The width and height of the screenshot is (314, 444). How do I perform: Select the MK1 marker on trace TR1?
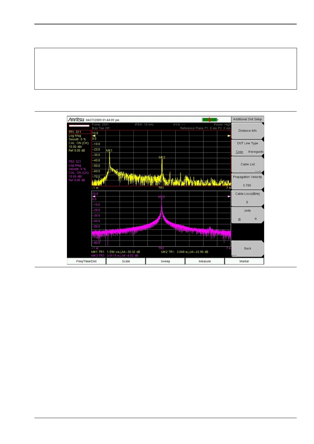[x=109, y=151]
